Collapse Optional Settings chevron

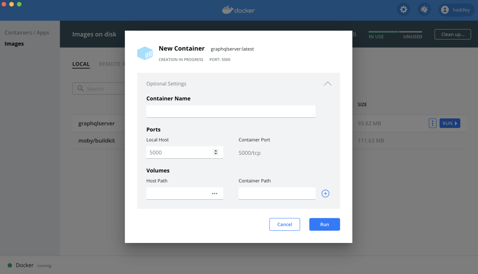point(327,84)
